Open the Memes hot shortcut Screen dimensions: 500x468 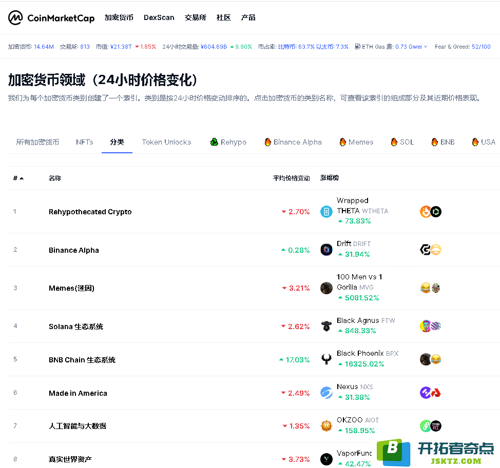click(x=356, y=142)
